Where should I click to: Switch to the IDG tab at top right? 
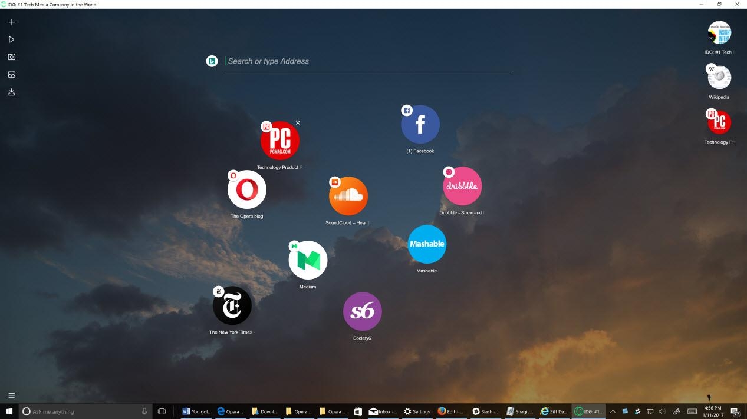(719, 32)
